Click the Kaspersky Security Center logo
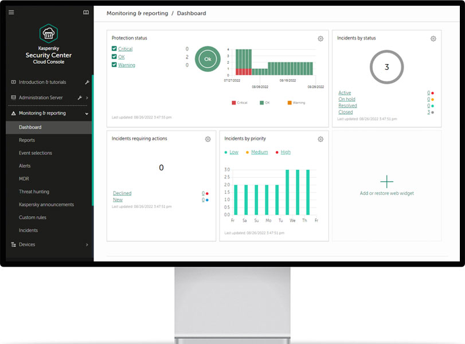 point(49,33)
